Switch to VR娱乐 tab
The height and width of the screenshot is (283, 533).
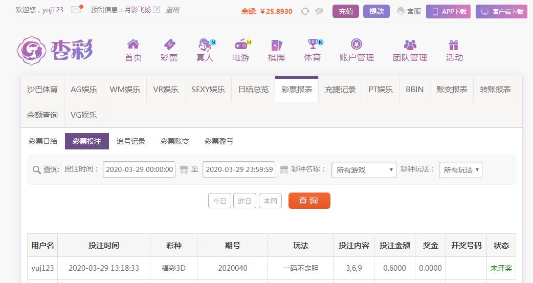click(166, 90)
